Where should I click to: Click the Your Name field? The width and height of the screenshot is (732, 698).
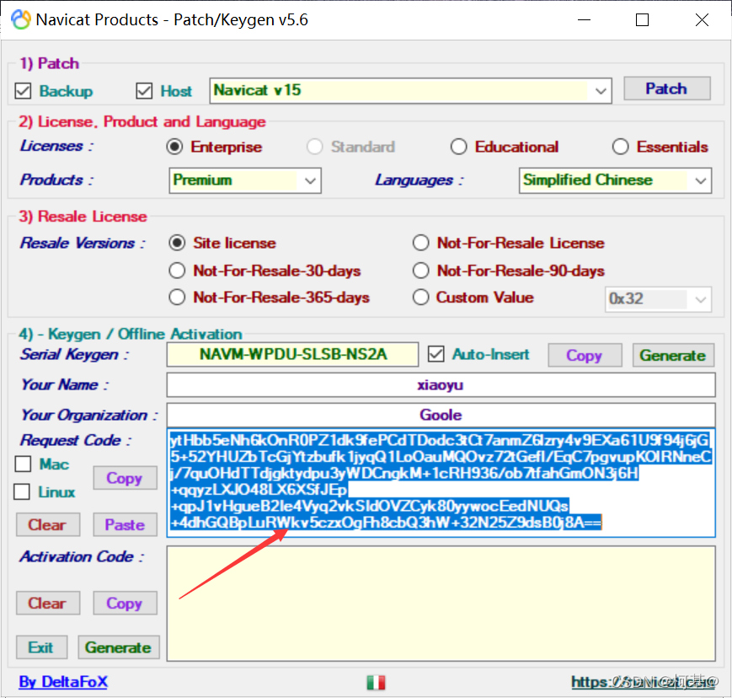441,385
